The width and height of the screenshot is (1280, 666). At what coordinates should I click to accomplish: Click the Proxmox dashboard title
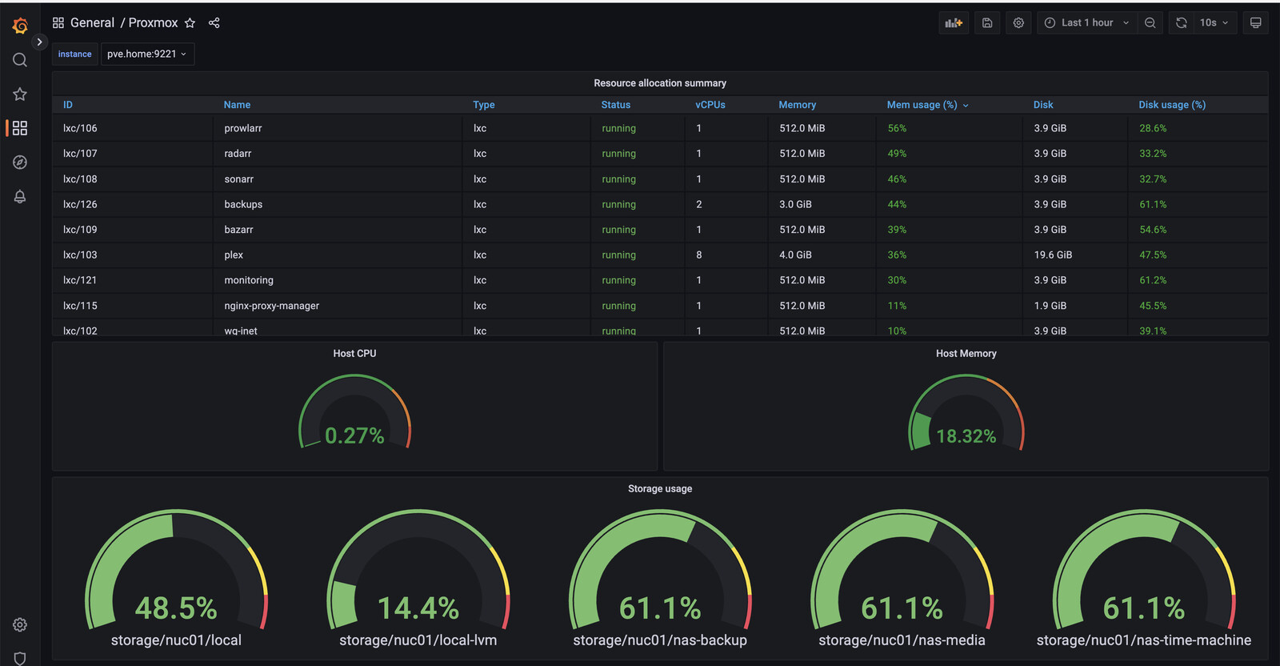[153, 22]
